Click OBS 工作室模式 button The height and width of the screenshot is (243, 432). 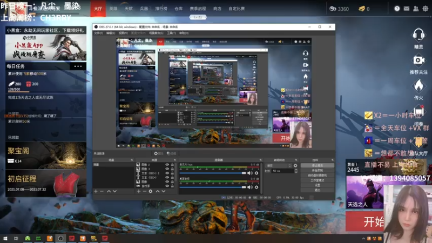pos(318,180)
